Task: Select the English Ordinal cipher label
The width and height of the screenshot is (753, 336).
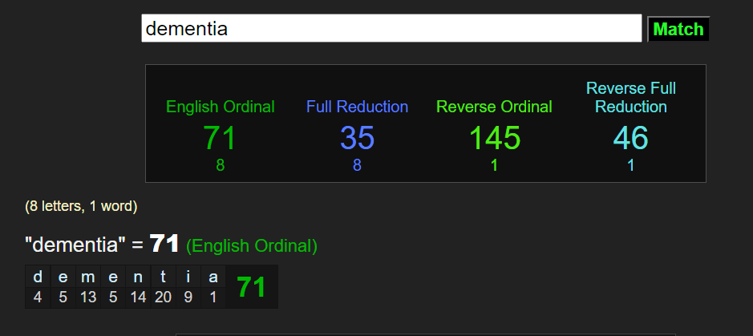Action: point(220,107)
